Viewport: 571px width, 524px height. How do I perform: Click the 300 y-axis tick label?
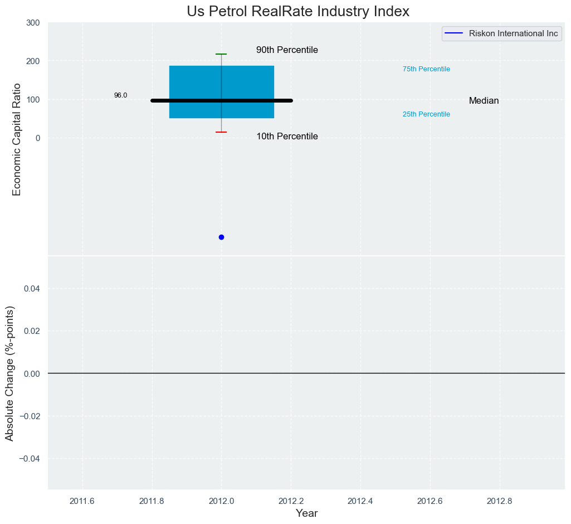point(33,23)
